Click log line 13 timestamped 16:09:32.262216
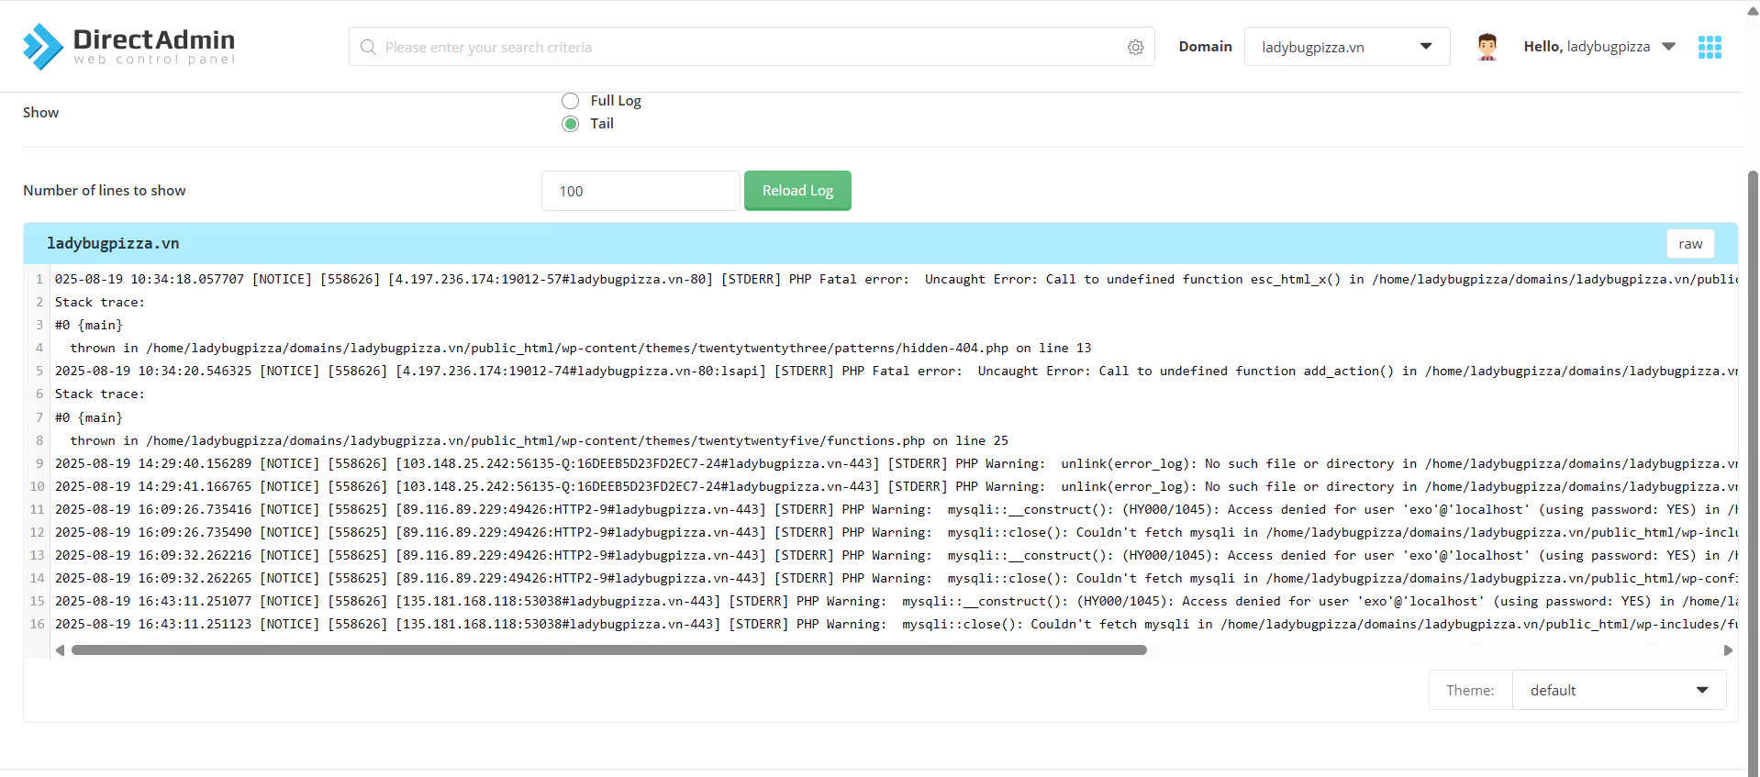The image size is (1760, 777). [x=896, y=555]
